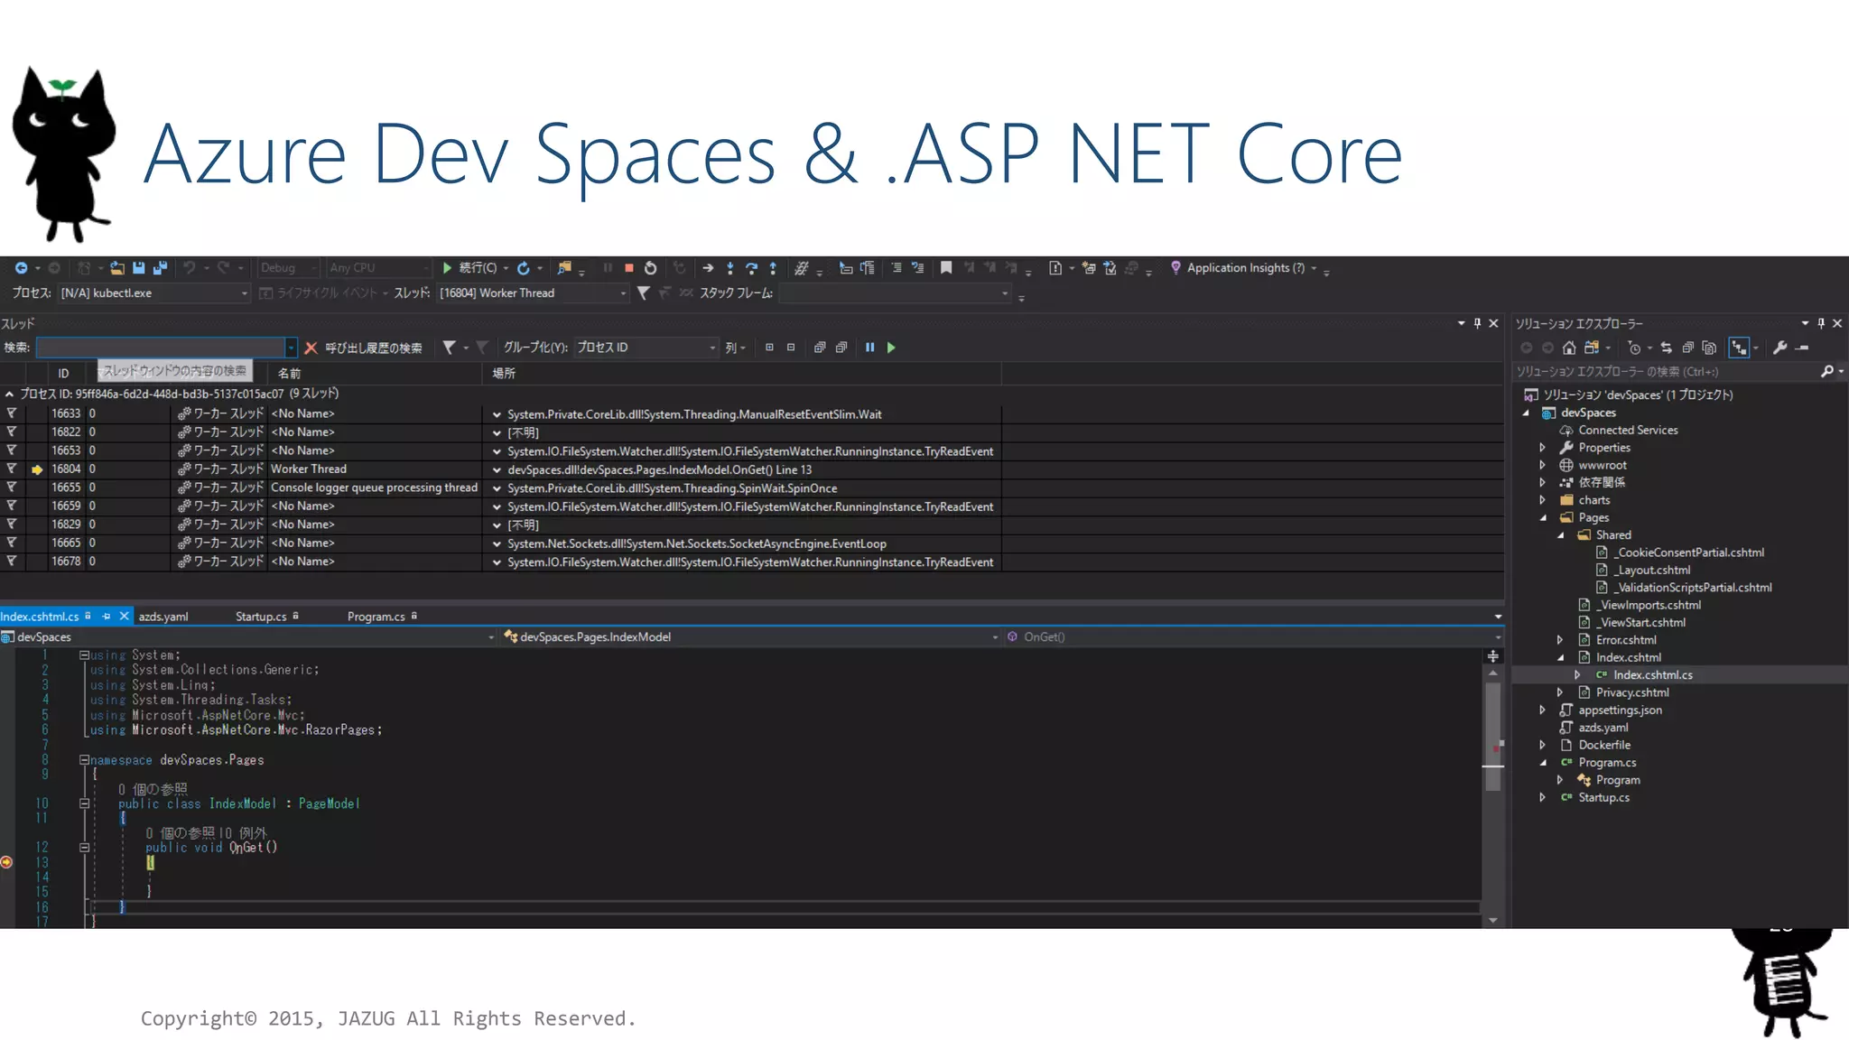The image size is (1849, 1040).
Task: Click the Application Insights lightbulb button
Action: [1236, 268]
